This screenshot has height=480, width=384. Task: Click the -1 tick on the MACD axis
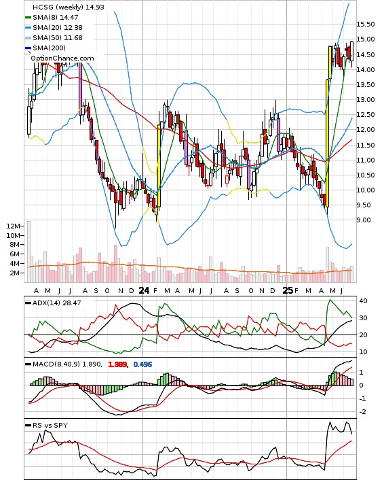click(362, 399)
